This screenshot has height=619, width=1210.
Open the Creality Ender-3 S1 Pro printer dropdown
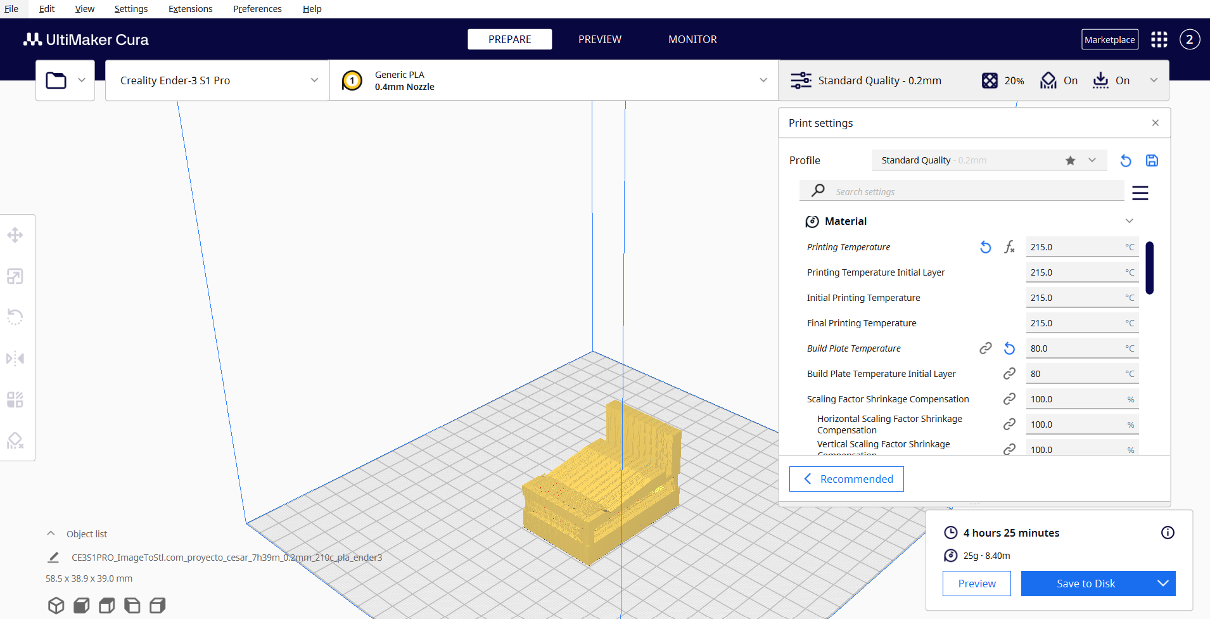point(217,80)
